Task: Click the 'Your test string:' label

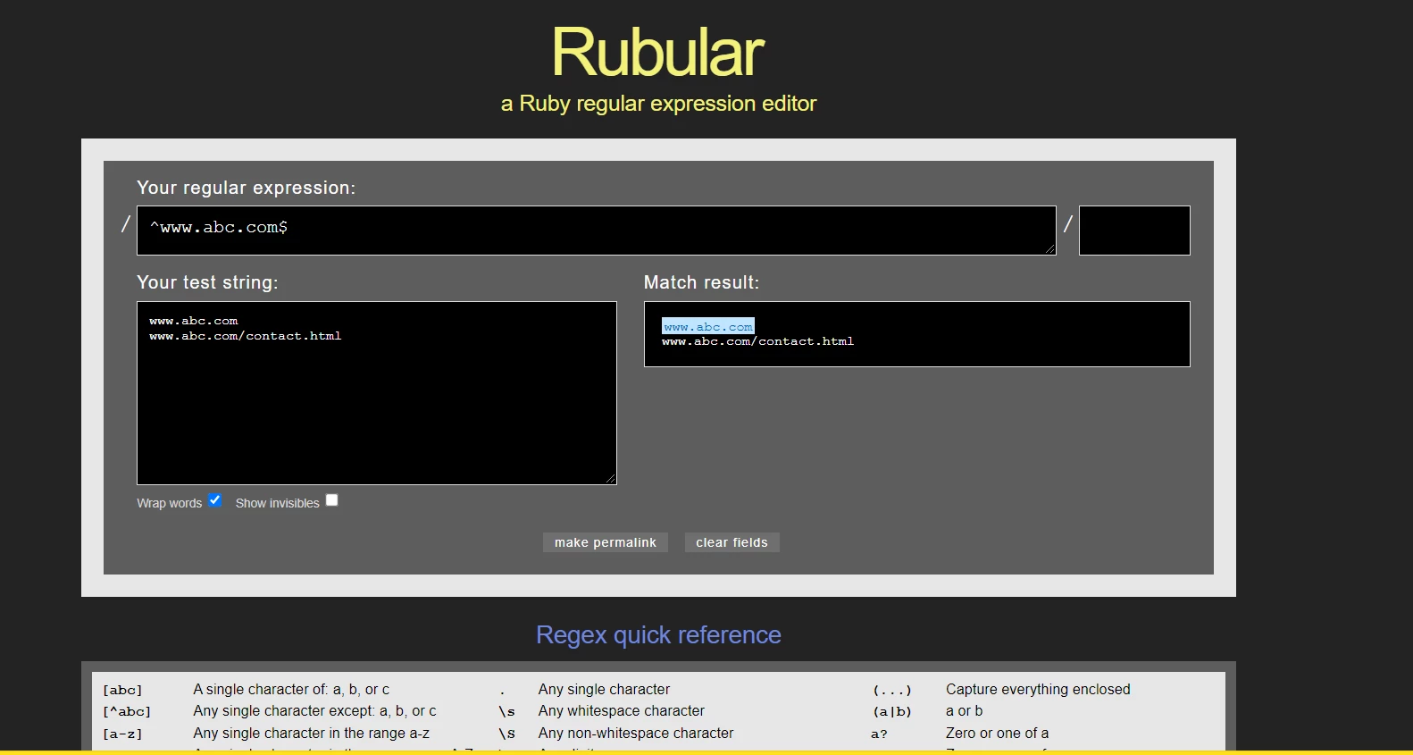Action: pos(207,282)
